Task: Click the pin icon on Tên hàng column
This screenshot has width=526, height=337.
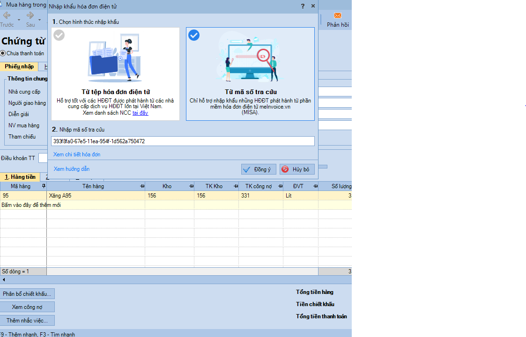Action: (142, 186)
